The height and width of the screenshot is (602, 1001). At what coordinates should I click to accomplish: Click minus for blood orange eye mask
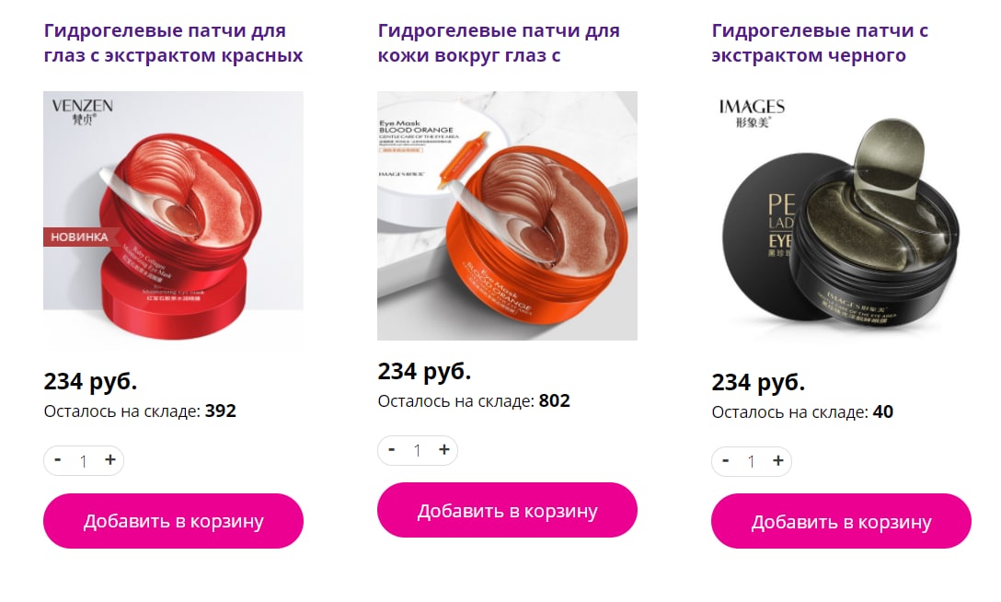point(391,449)
